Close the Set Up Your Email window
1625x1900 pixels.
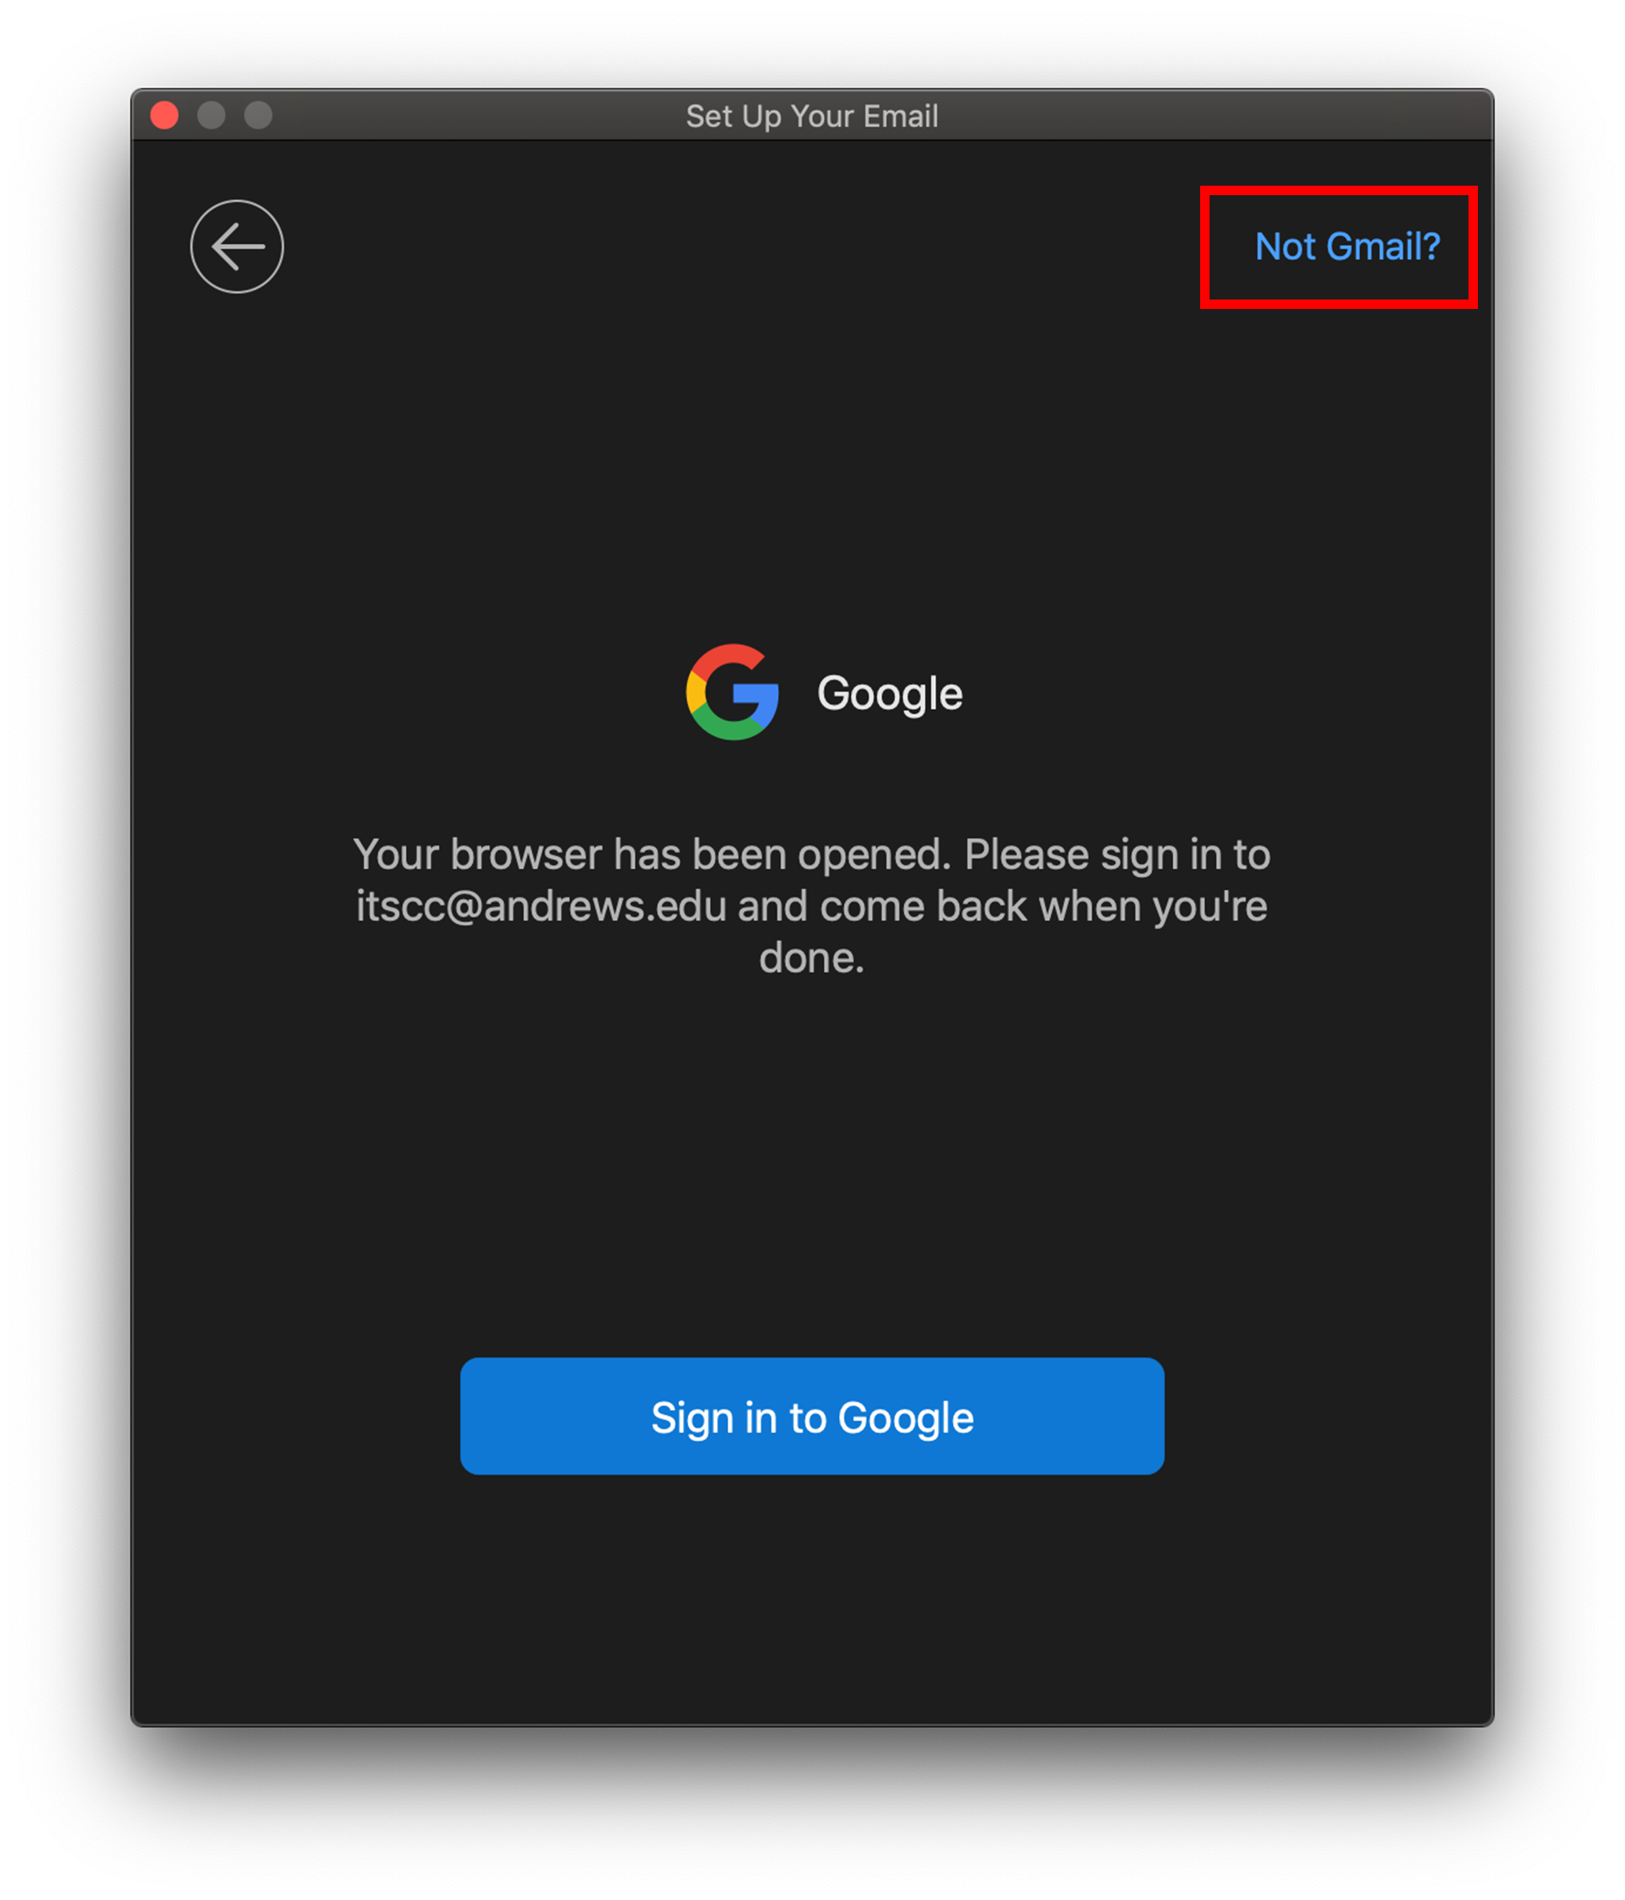164,116
